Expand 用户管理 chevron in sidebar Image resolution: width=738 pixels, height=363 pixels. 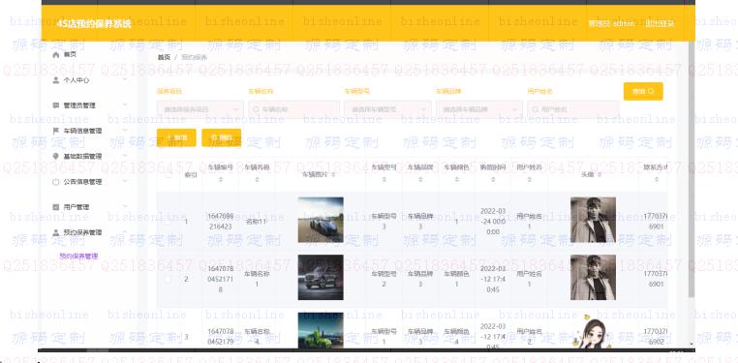(125, 206)
